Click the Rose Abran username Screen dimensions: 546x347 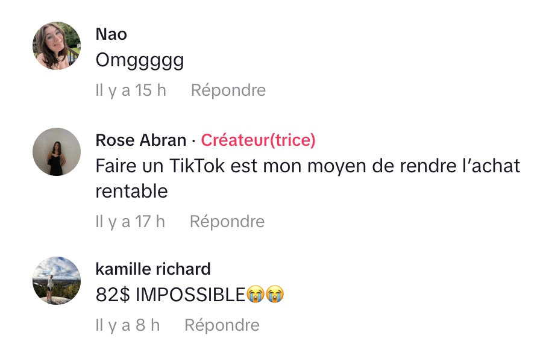pos(141,140)
